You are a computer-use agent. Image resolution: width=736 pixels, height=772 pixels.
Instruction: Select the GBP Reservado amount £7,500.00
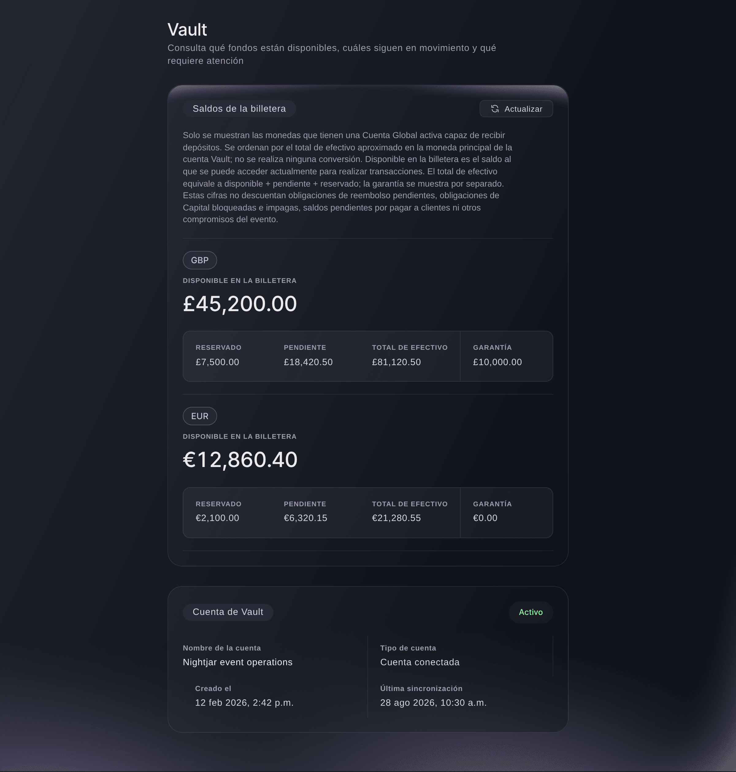[217, 362]
